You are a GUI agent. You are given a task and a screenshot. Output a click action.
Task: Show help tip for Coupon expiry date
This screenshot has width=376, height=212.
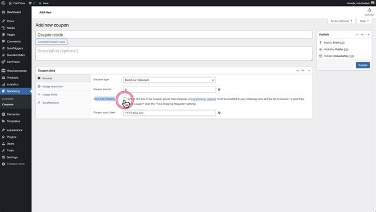click(219, 112)
